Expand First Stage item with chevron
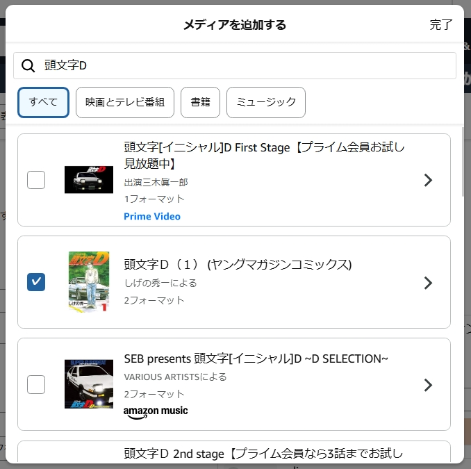This screenshot has width=471, height=469. pyautogui.click(x=428, y=180)
